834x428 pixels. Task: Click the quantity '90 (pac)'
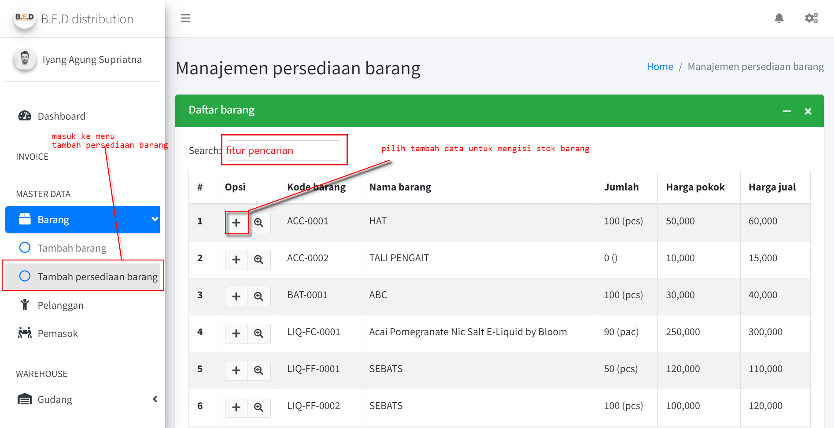coord(621,332)
